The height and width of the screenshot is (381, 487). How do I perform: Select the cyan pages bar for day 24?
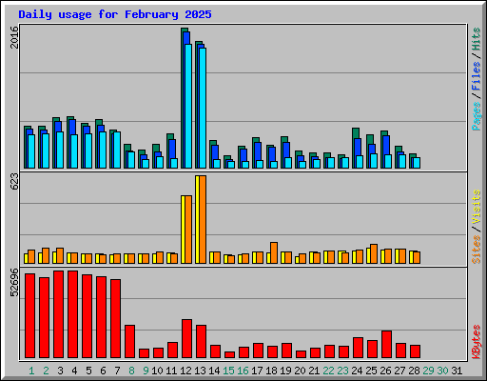point(360,162)
